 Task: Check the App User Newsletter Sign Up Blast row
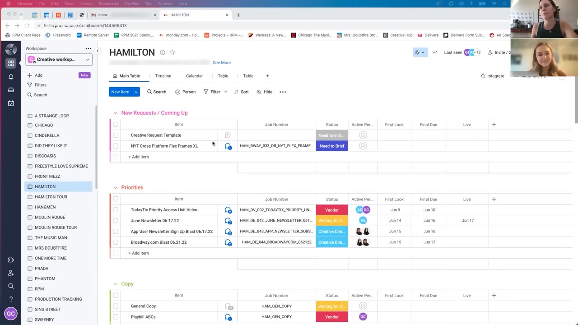(116, 231)
